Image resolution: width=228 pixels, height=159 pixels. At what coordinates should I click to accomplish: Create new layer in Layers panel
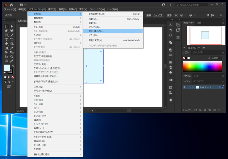click(214, 110)
